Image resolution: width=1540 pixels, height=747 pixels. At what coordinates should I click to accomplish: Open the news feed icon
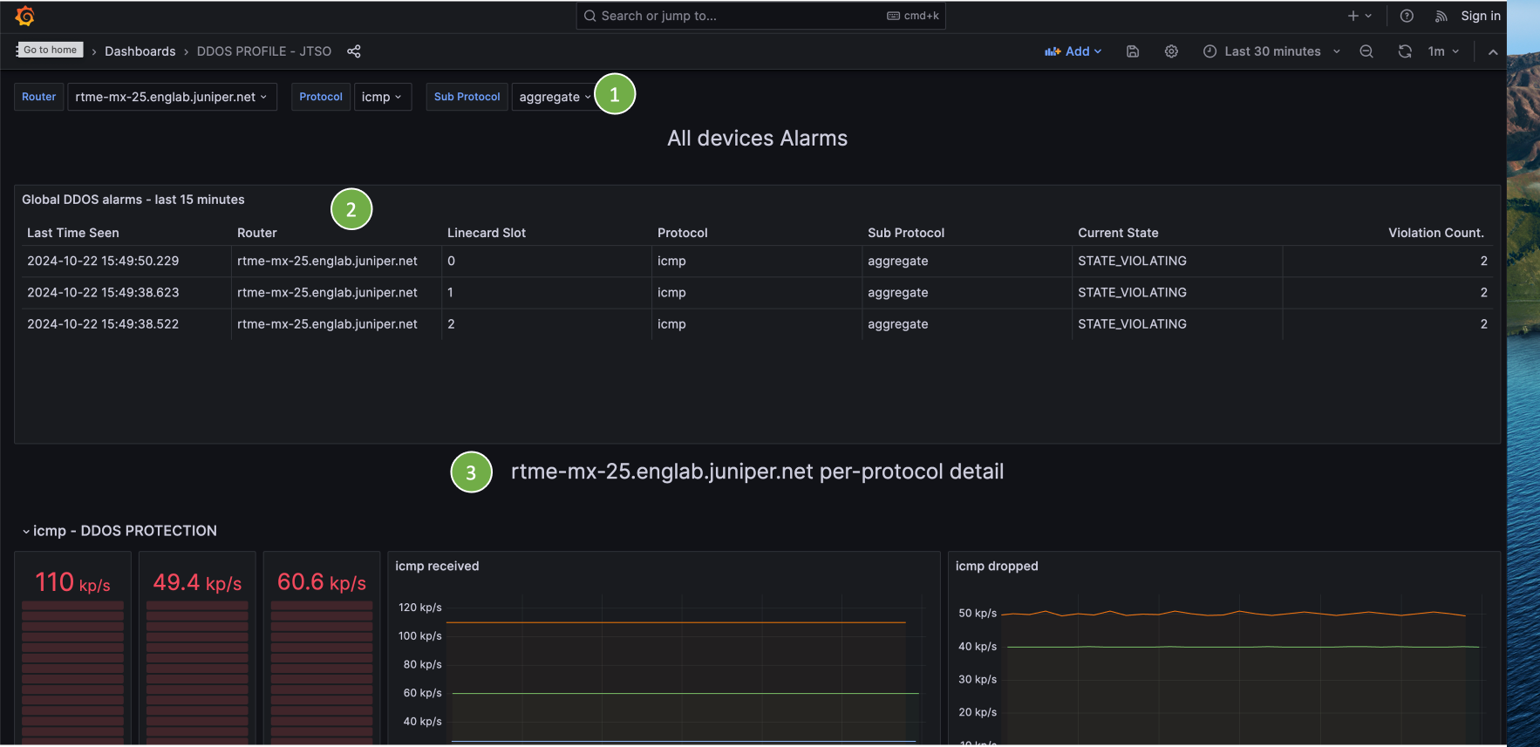[1441, 16]
